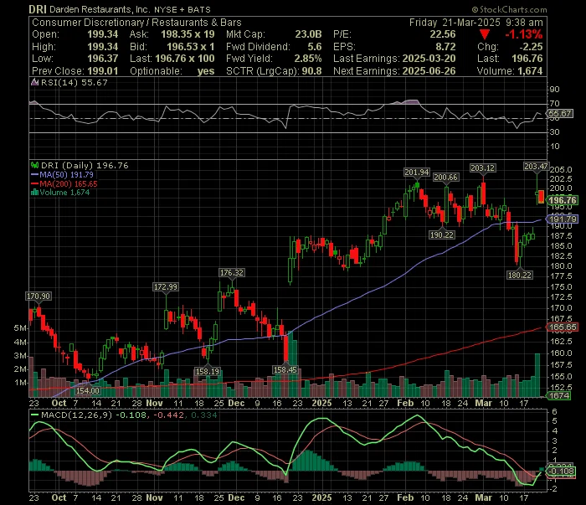Click the Last Earnings date 2025-03-20
Image resolution: width=586 pixels, height=505 pixels.
429,59
